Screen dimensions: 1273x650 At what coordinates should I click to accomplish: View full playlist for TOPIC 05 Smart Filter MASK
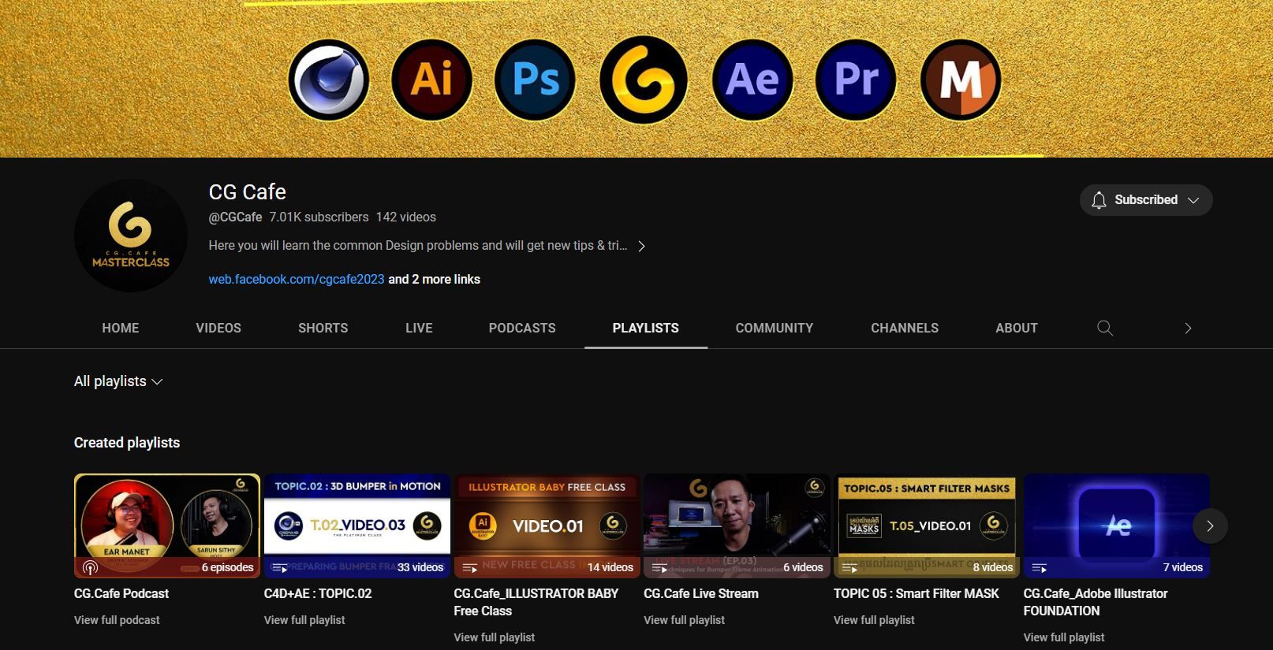[874, 620]
